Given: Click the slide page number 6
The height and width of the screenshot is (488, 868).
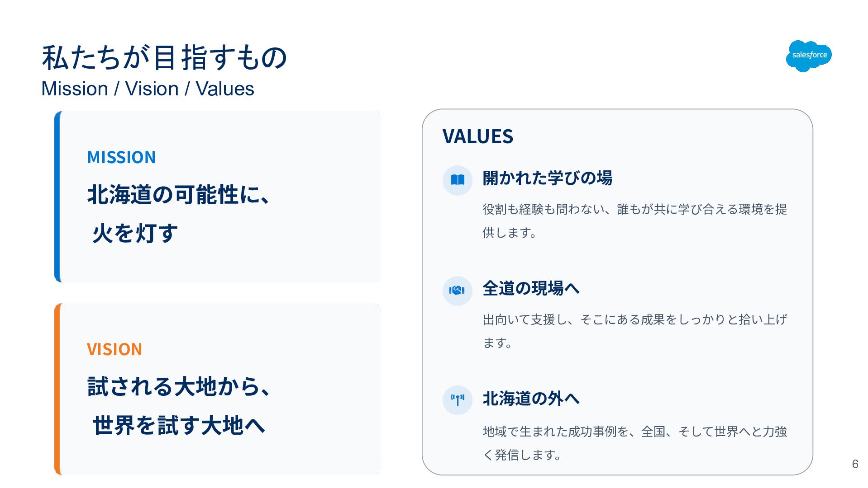Looking at the screenshot, I should pyautogui.click(x=855, y=464).
